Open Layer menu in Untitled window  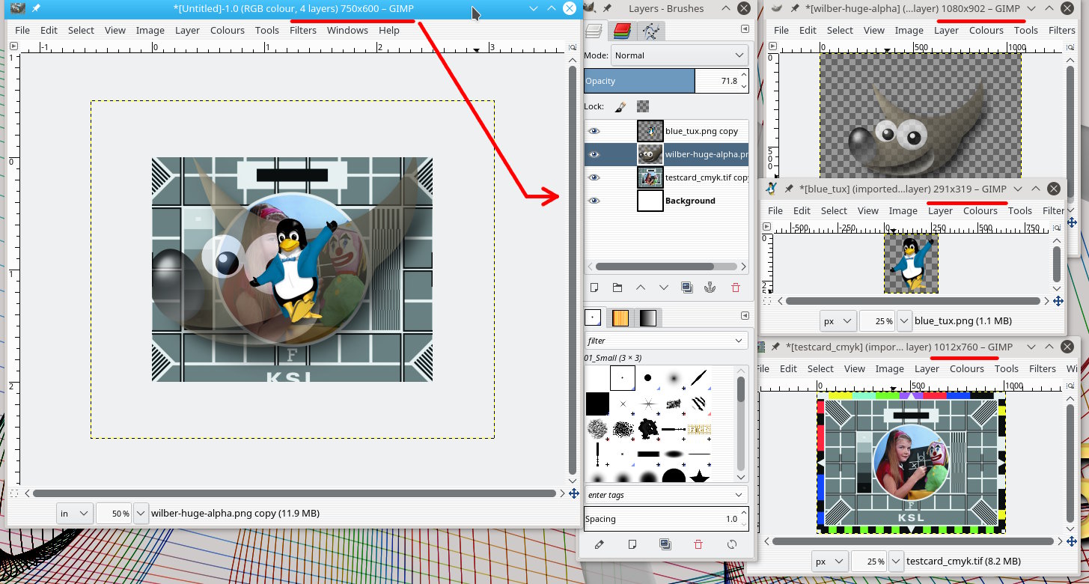click(188, 30)
